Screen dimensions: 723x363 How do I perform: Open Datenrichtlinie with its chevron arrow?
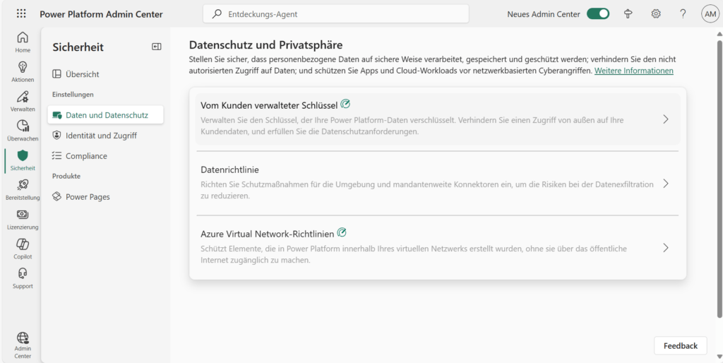665,184
